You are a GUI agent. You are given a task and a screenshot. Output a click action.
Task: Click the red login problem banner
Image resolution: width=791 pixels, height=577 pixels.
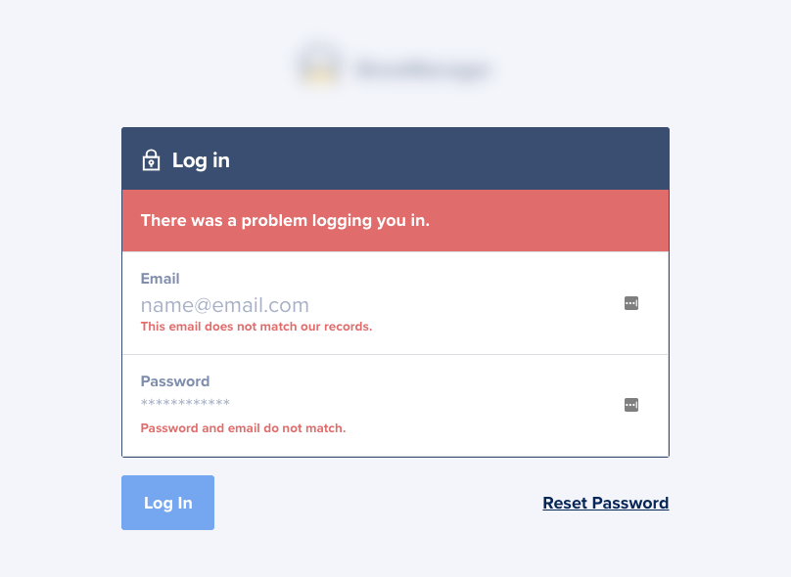[x=395, y=221]
